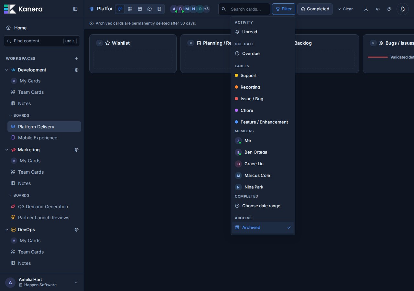This screenshot has width=414, height=291.
Task: Click the Completed filter button
Action: pyautogui.click(x=315, y=9)
